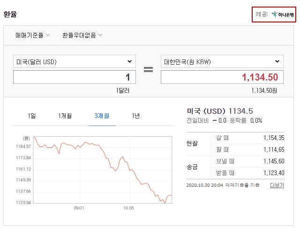Click the 1,134.50원 caption text
The width and height of the screenshot is (300, 228).
[x=264, y=90]
